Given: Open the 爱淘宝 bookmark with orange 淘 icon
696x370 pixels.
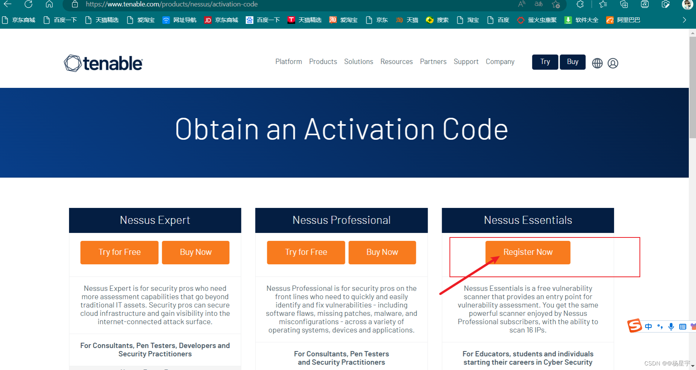Looking at the screenshot, I should (343, 20).
